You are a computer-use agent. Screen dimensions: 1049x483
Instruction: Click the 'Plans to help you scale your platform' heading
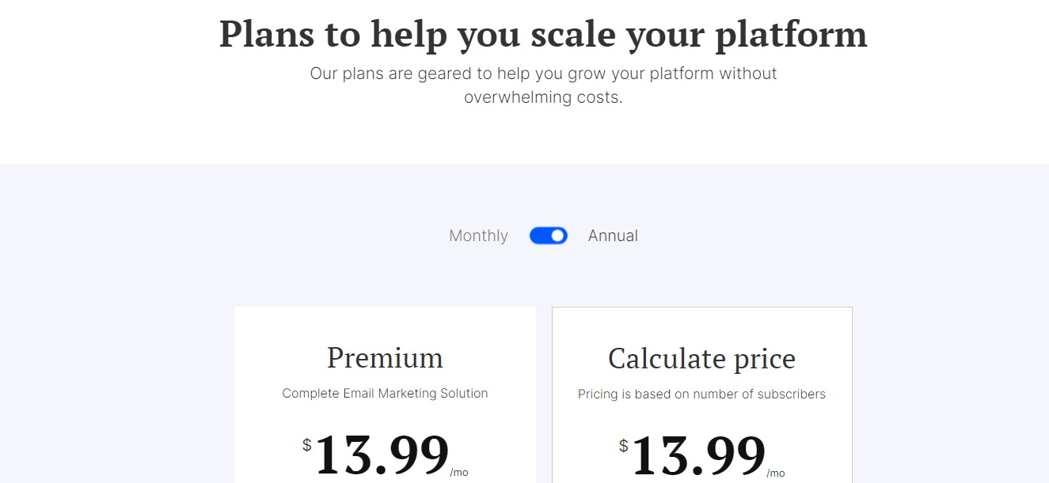(x=543, y=35)
